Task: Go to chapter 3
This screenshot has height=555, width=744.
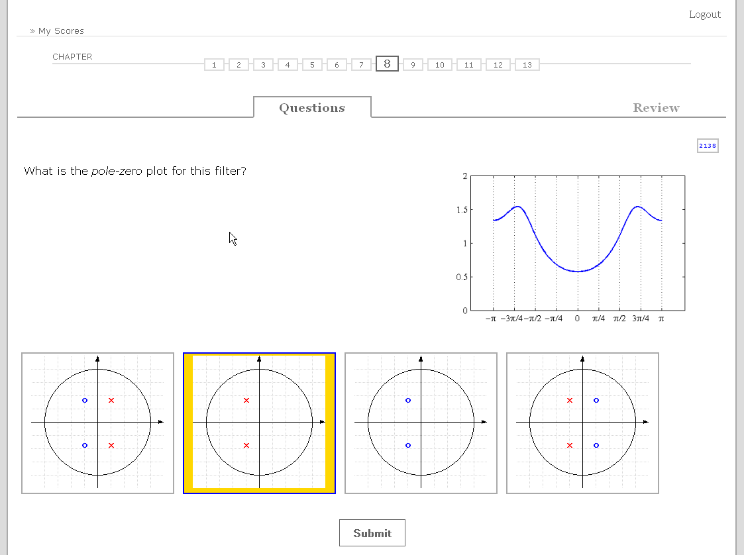Action: [x=263, y=65]
